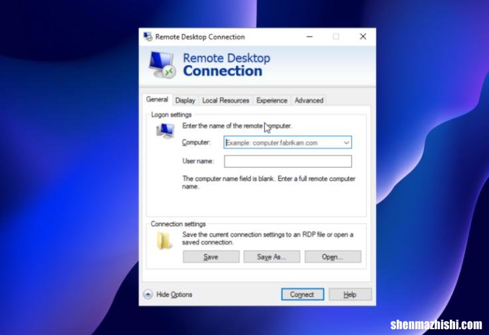Click the Remote Desktop Connection banner title
Viewport: 489px width, 335px height.
tap(227, 64)
